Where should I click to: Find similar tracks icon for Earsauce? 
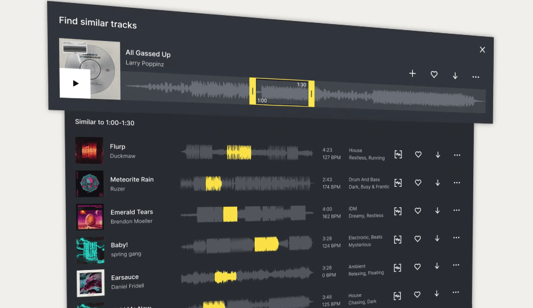pyautogui.click(x=397, y=268)
